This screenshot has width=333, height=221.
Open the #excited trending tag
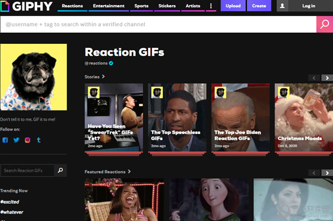tap(10, 202)
